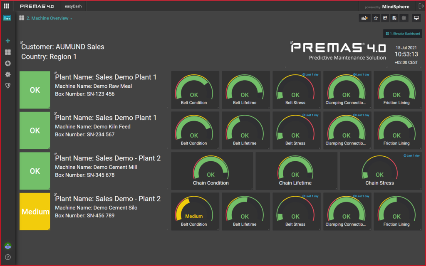This screenshot has height=266, width=426.
Task: Click the Medium Belt Condition gauge
Action: 194,212
